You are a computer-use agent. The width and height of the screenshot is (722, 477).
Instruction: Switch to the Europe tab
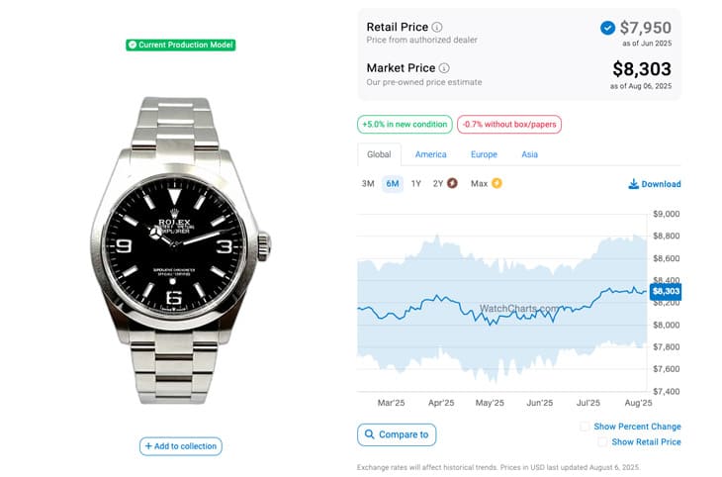pyautogui.click(x=484, y=154)
